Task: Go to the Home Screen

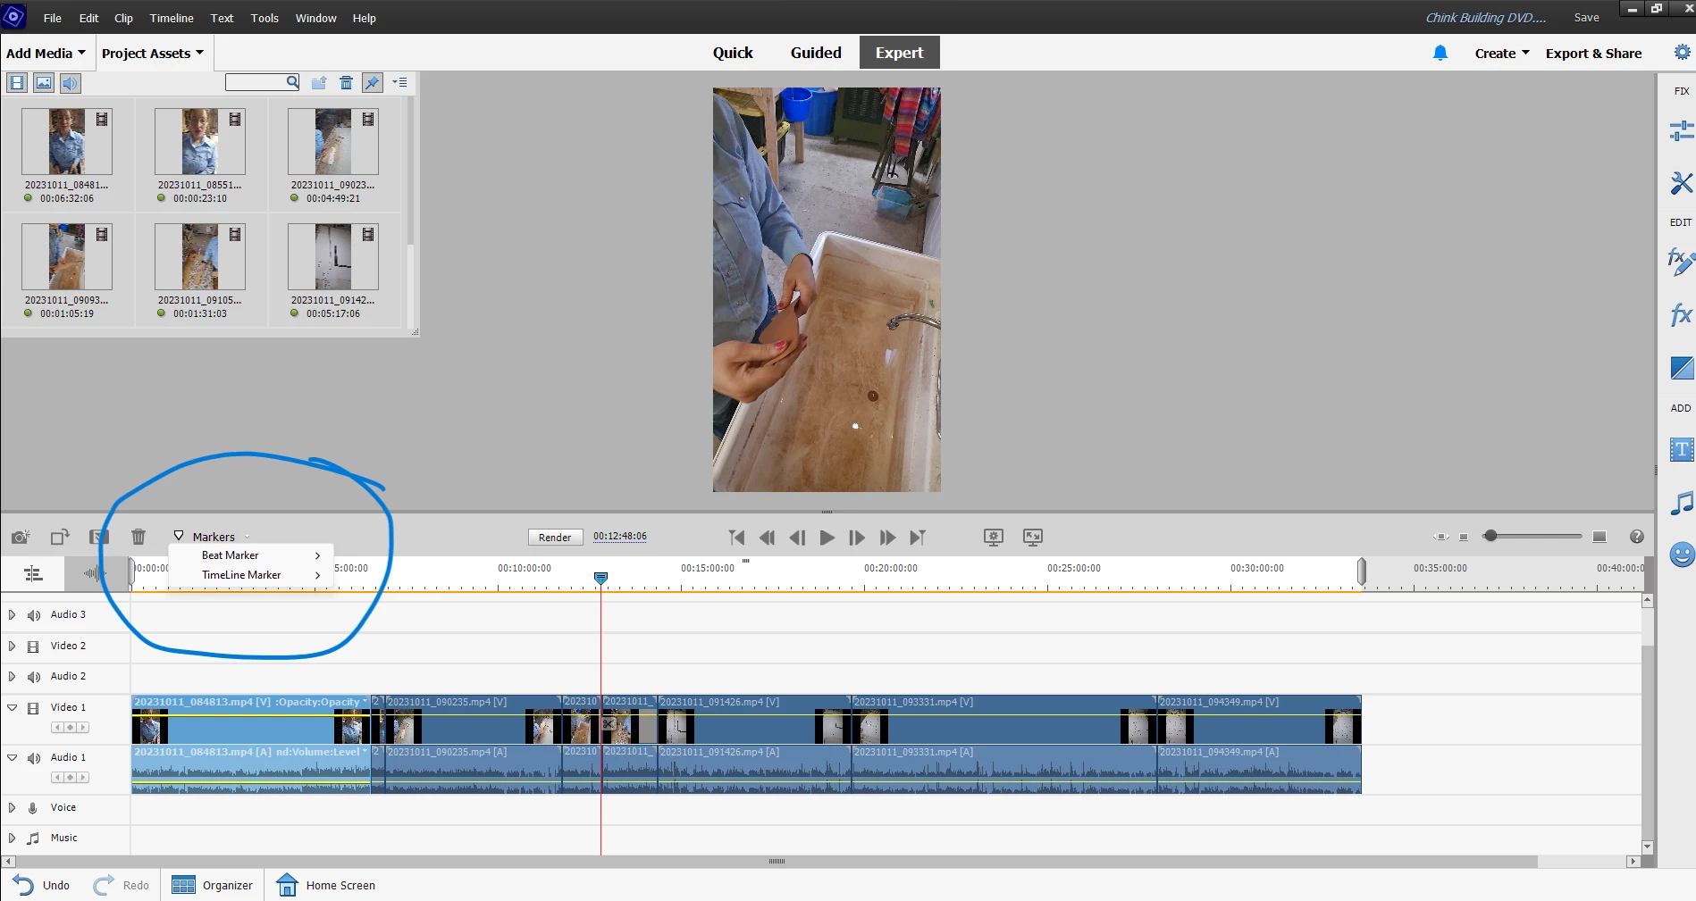Action: pos(326,885)
